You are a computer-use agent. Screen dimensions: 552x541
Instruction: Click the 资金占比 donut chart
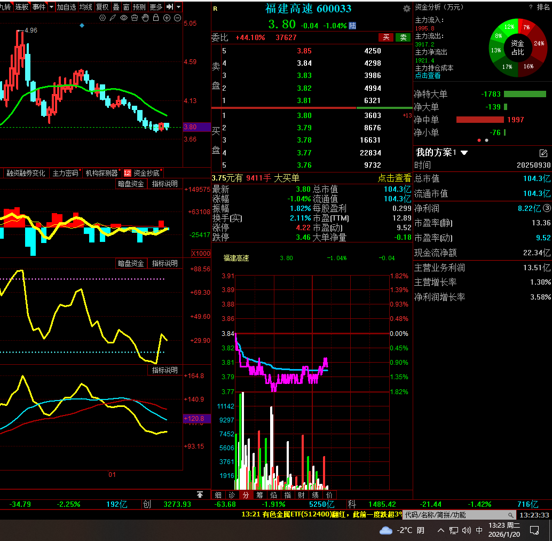click(518, 48)
